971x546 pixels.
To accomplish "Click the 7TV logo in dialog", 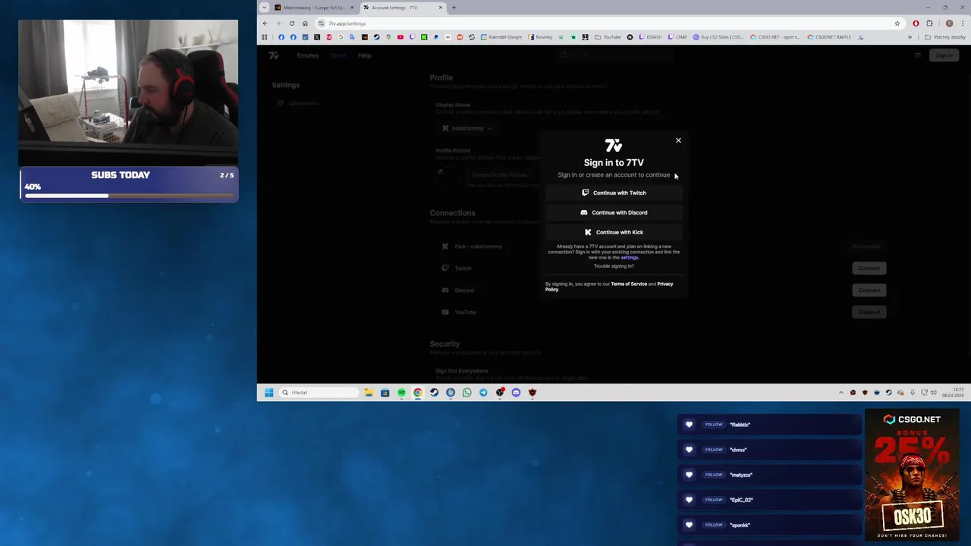I will (x=614, y=145).
